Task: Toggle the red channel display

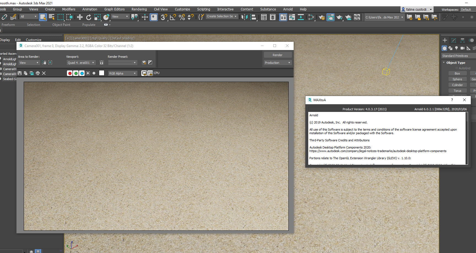Action: pos(70,73)
